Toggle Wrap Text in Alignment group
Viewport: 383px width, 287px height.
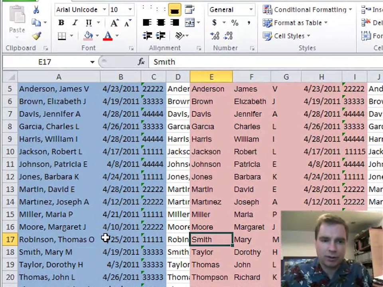pos(189,10)
